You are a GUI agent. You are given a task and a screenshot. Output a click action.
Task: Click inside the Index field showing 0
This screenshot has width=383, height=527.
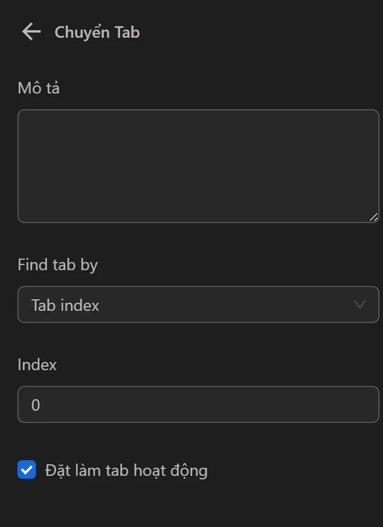[198, 404]
